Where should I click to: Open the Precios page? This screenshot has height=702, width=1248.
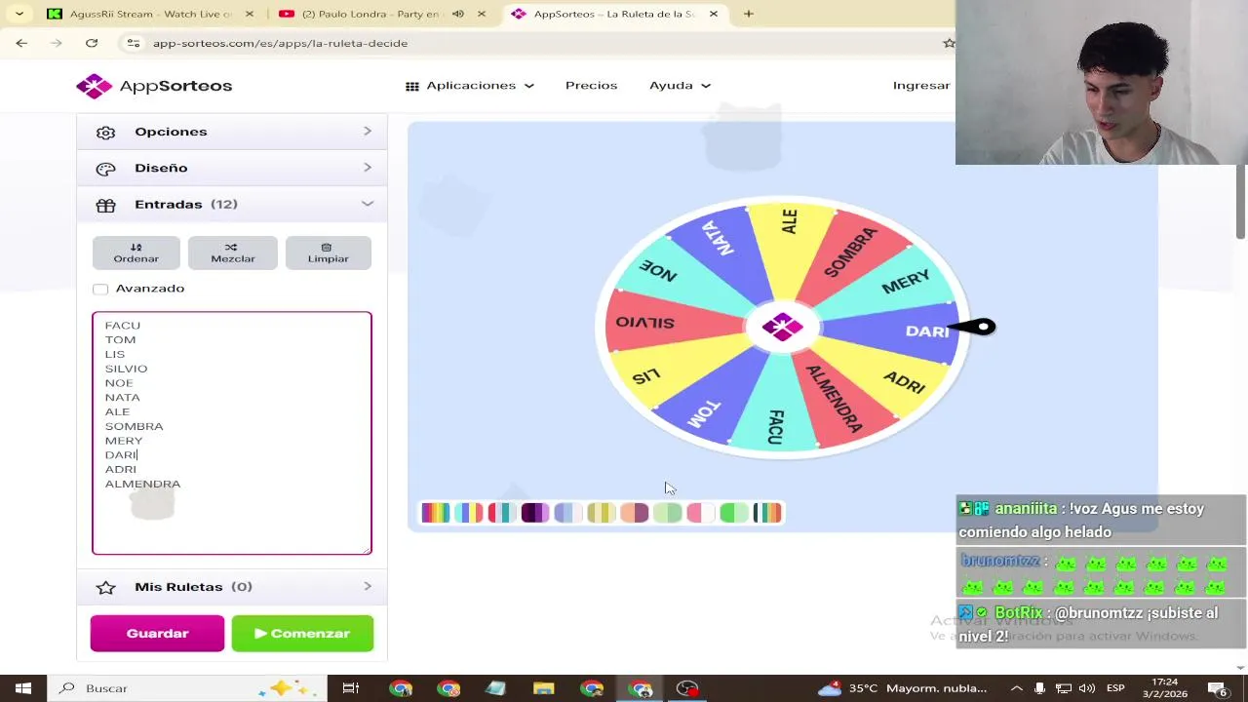(x=591, y=86)
